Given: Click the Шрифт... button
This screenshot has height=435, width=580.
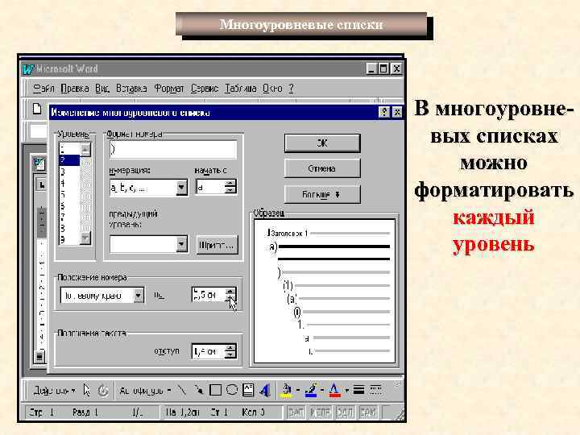Looking at the screenshot, I should tap(217, 245).
